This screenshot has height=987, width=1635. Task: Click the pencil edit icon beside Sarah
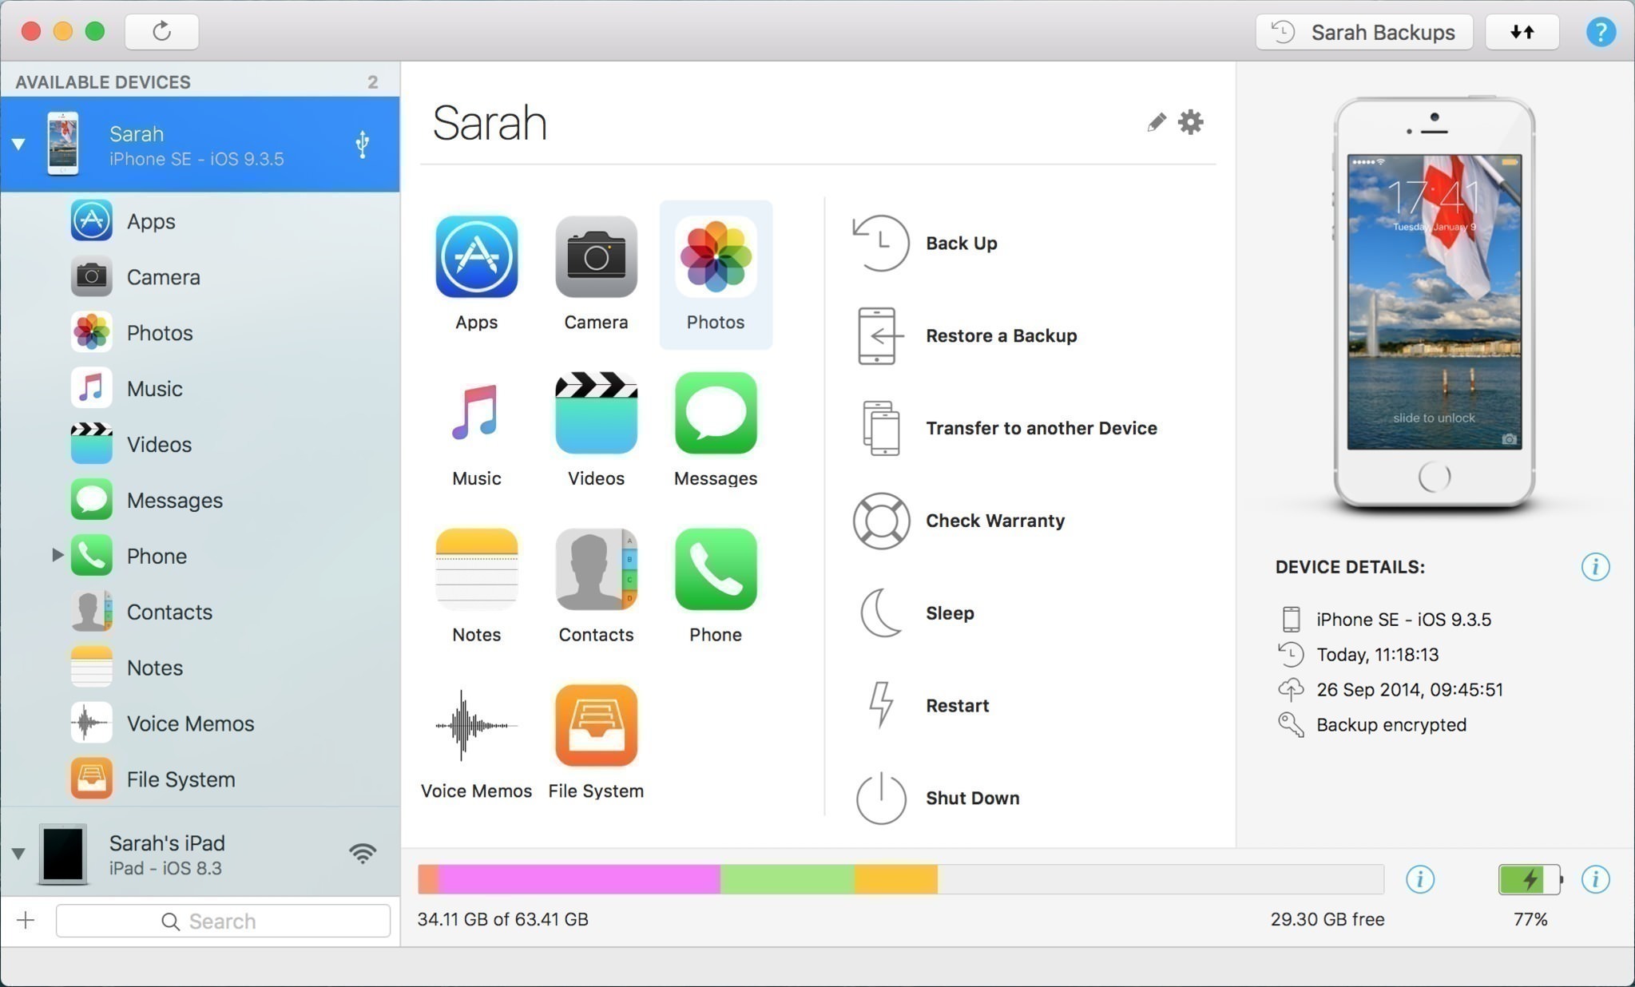1156,122
